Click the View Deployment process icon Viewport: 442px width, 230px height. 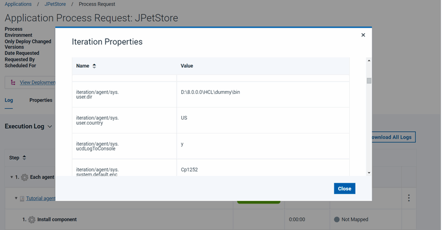click(x=13, y=82)
